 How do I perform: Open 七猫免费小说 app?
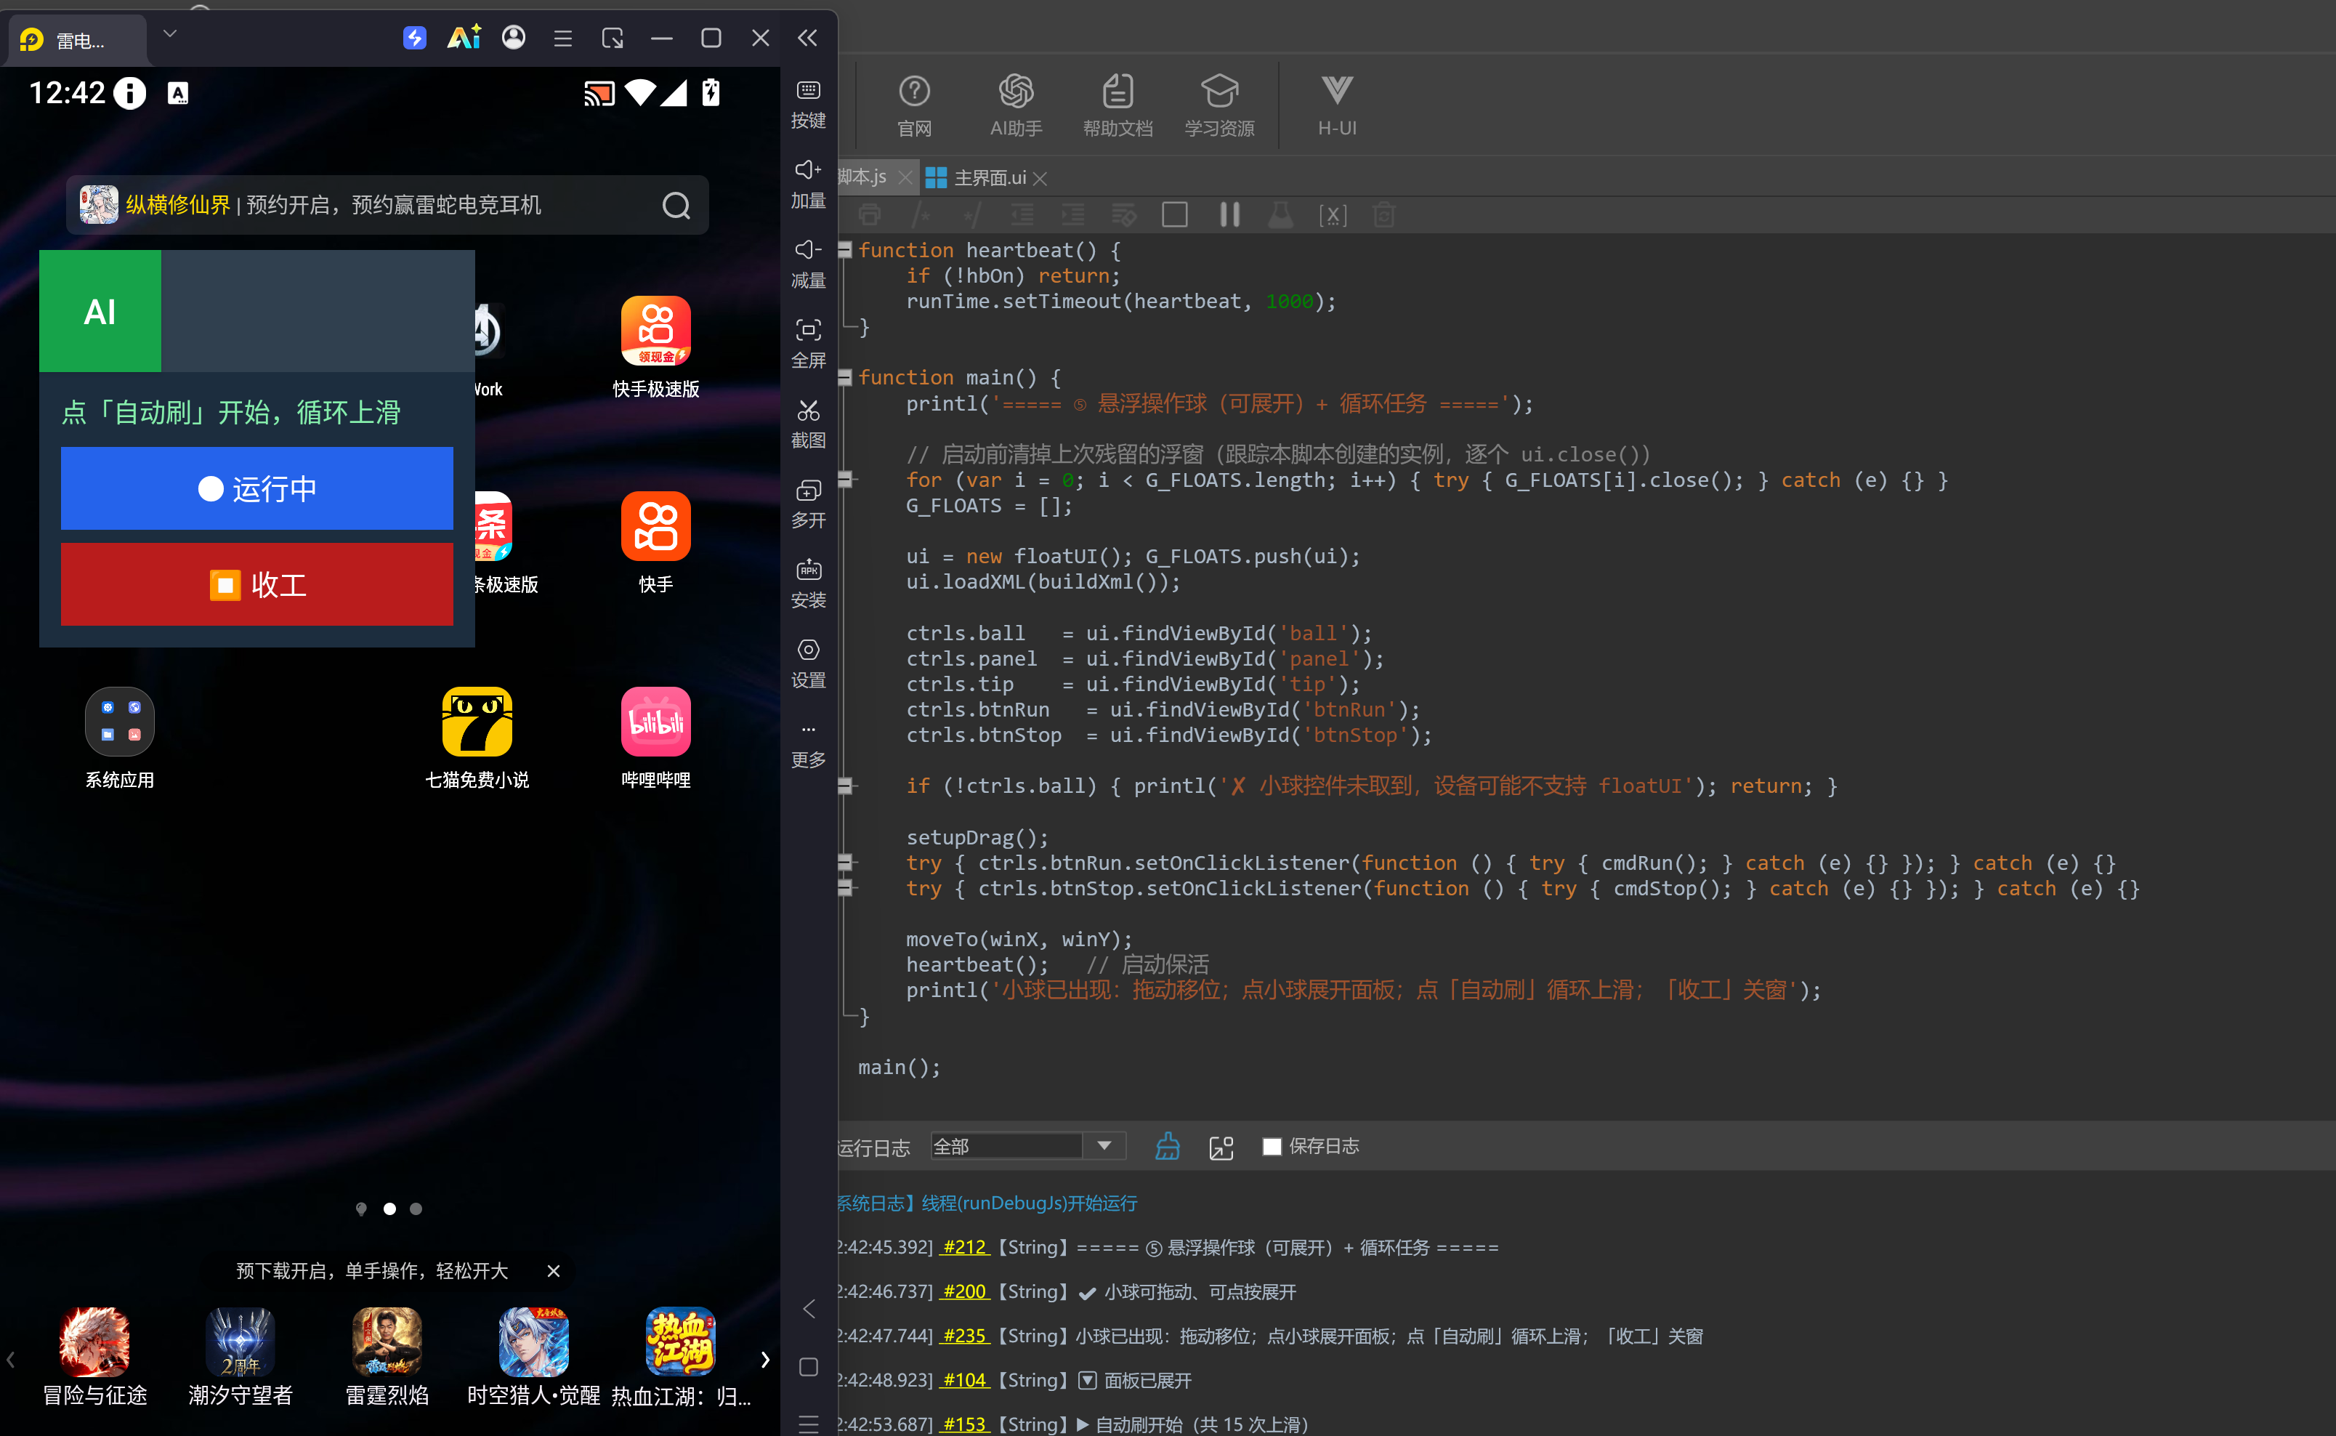point(477,738)
